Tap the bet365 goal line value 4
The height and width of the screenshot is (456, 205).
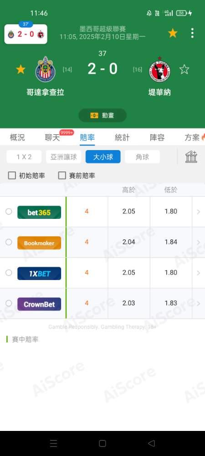87,212
